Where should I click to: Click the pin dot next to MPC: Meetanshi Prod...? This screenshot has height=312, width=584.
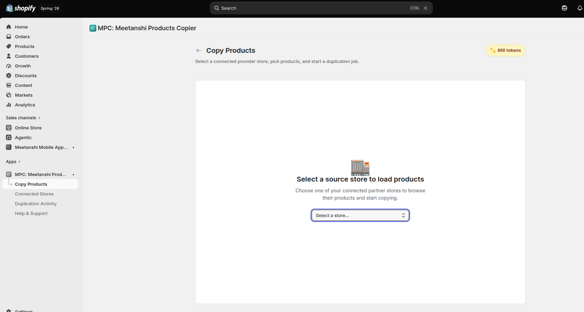(73, 174)
